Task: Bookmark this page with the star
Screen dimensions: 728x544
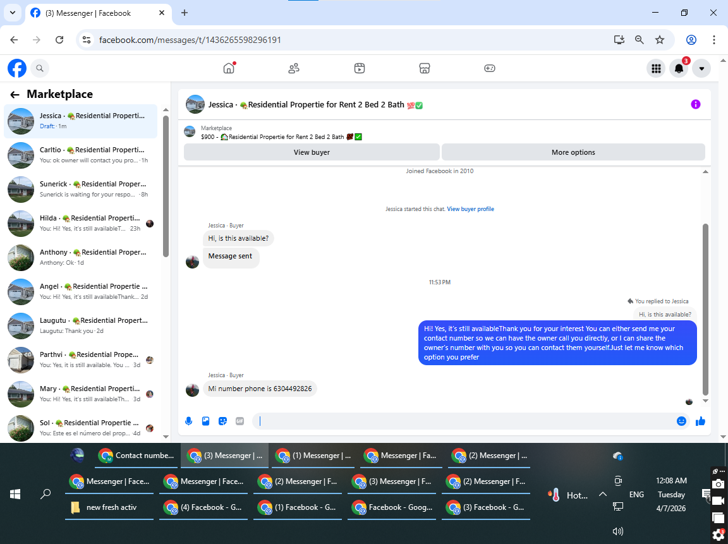Action: [x=660, y=40]
